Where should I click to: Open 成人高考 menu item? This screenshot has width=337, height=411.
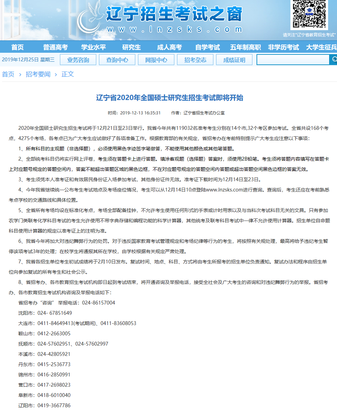[x=170, y=47]
